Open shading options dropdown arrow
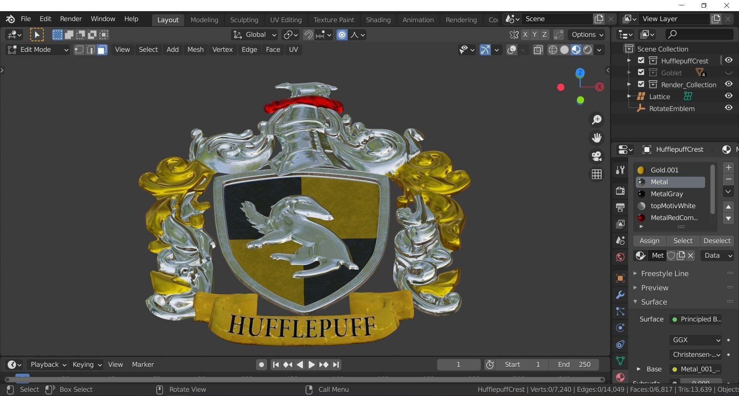The width and height of the screenshot is (739, 396). point(599,50)
